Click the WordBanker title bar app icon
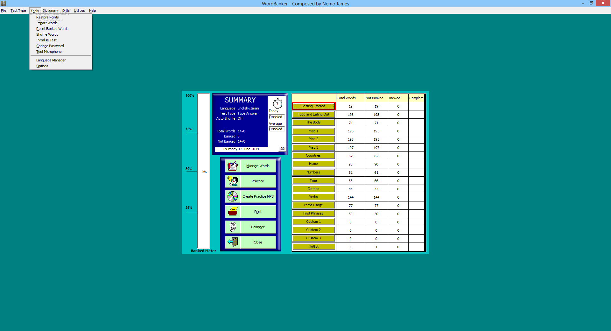Screen dimensions: 611x331 tap(3, 4)
